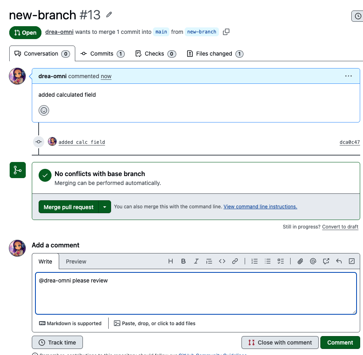Screen dimensions: 363x355
Task: Apply italic formatting in the comment editor
Action: coord(196,262)
